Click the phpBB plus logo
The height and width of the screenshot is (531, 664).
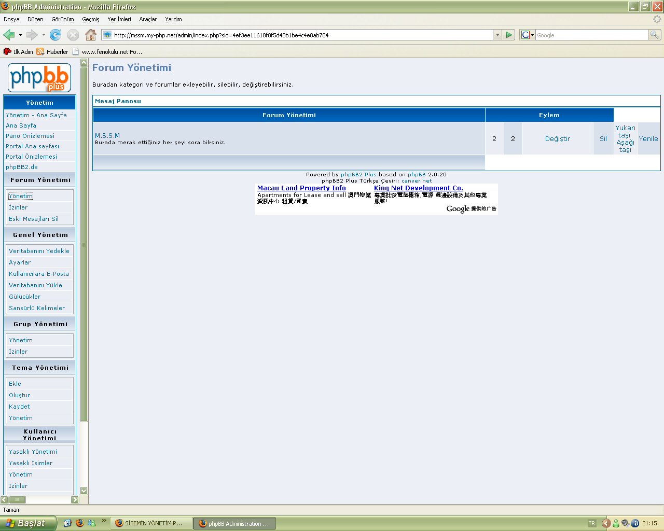(39, 78)
